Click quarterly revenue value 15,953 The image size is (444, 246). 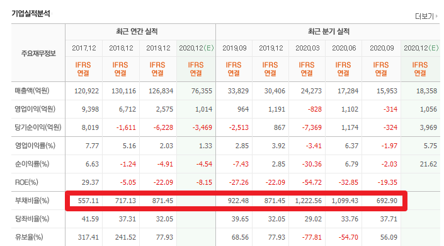[x=387, y=91]
